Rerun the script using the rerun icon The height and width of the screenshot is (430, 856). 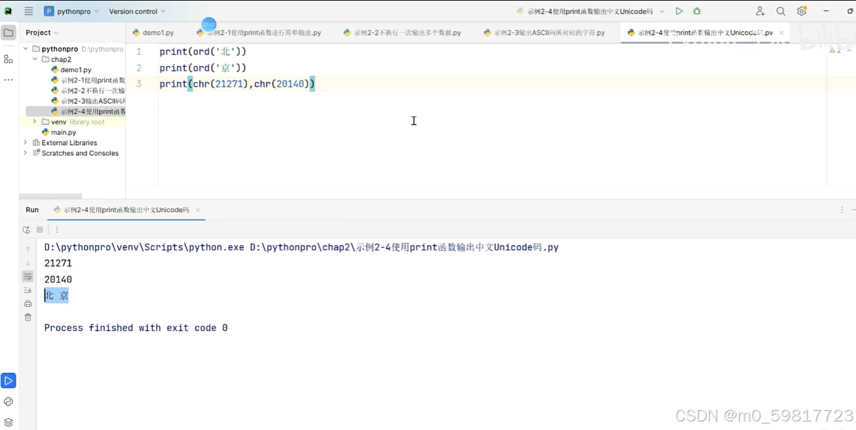27,229
